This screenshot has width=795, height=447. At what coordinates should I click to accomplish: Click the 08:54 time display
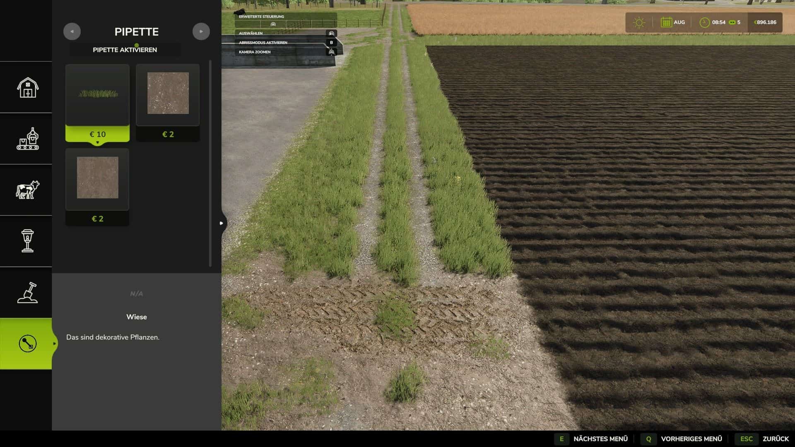(x=719, y=22)
